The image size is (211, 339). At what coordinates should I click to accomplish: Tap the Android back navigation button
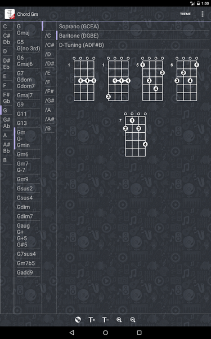(72, 332)
